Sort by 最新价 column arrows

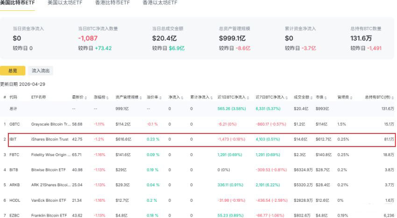[86, 98]
